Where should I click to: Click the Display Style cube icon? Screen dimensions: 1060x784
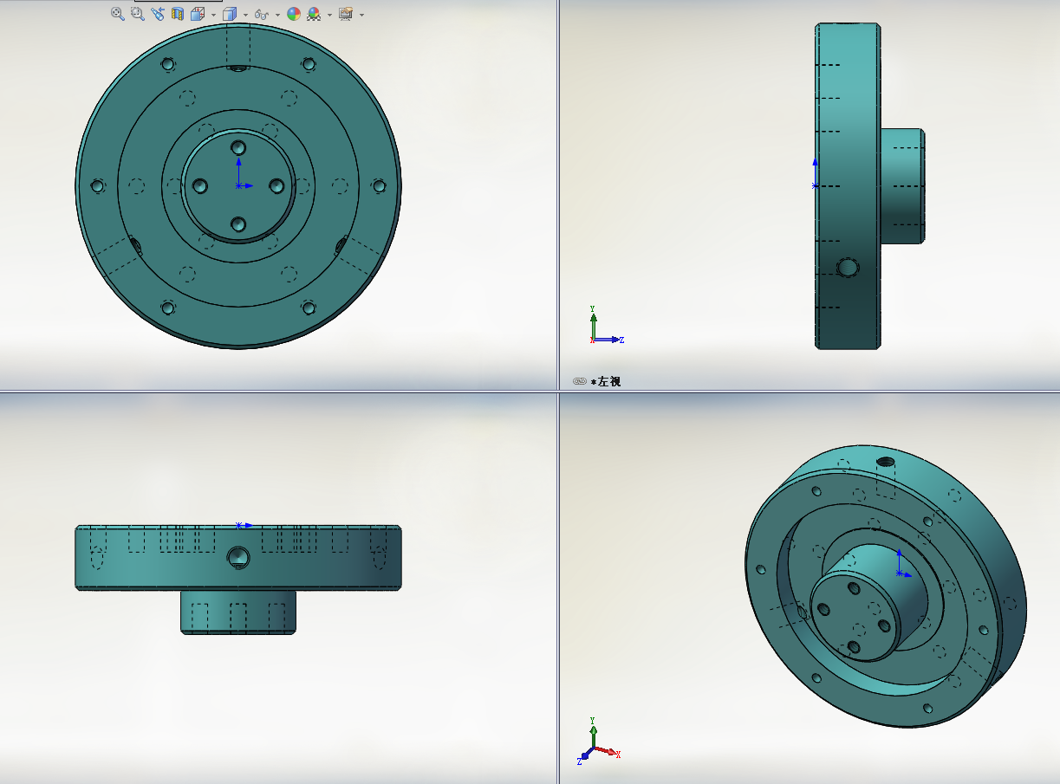(x=230, y=14)
